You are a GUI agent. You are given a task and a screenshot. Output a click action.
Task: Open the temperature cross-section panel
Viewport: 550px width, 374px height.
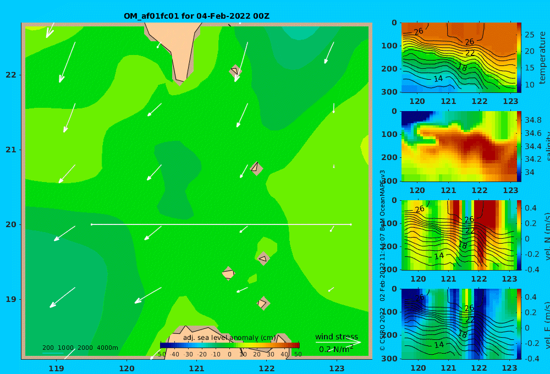click(459, 58)
